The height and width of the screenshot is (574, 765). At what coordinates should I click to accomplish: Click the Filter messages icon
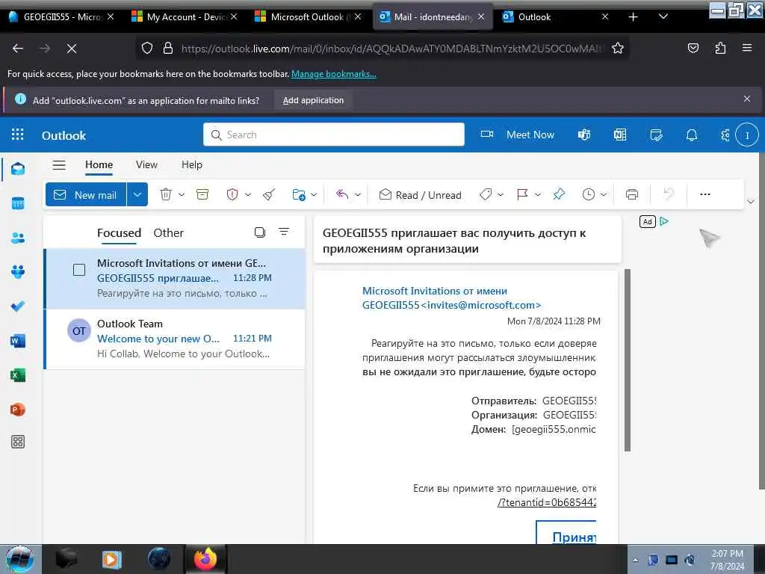coord(284,232)
